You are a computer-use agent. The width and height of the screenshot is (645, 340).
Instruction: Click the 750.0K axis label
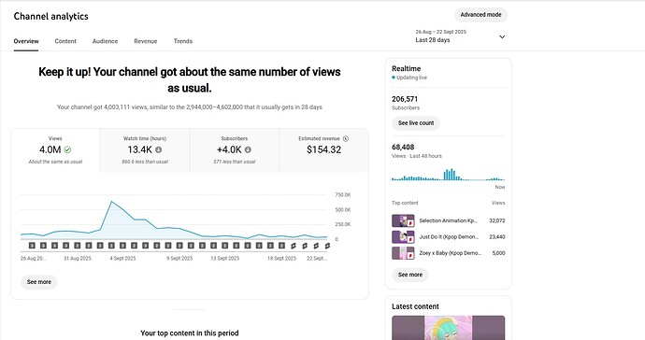(343, 195)
